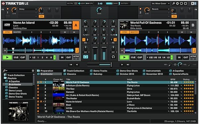Click CUE button on deck A
This screenshot has height=124, width=199.
click(x=16, y=57)
